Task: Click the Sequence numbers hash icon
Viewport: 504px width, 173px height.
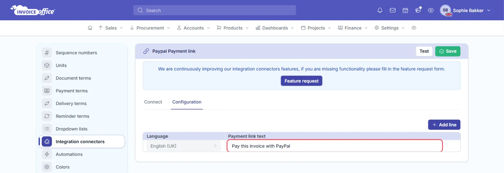Action: [47, 53]
